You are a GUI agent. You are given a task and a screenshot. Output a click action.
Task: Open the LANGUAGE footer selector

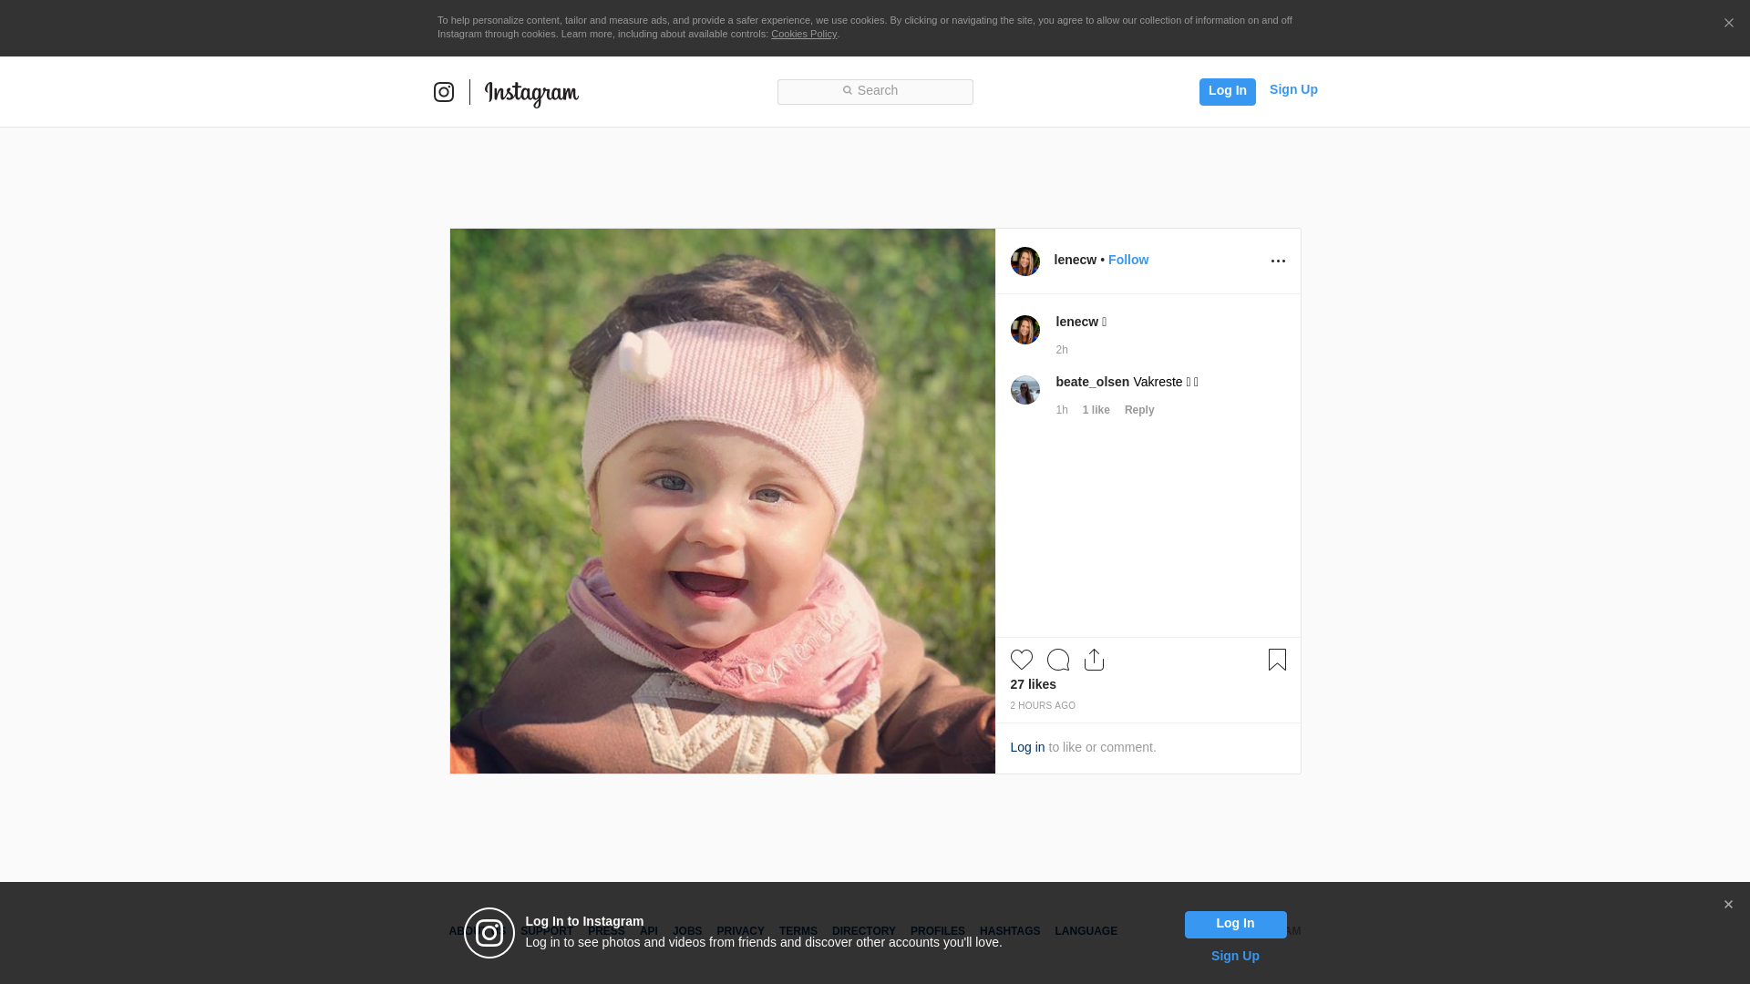[1086, 932]
